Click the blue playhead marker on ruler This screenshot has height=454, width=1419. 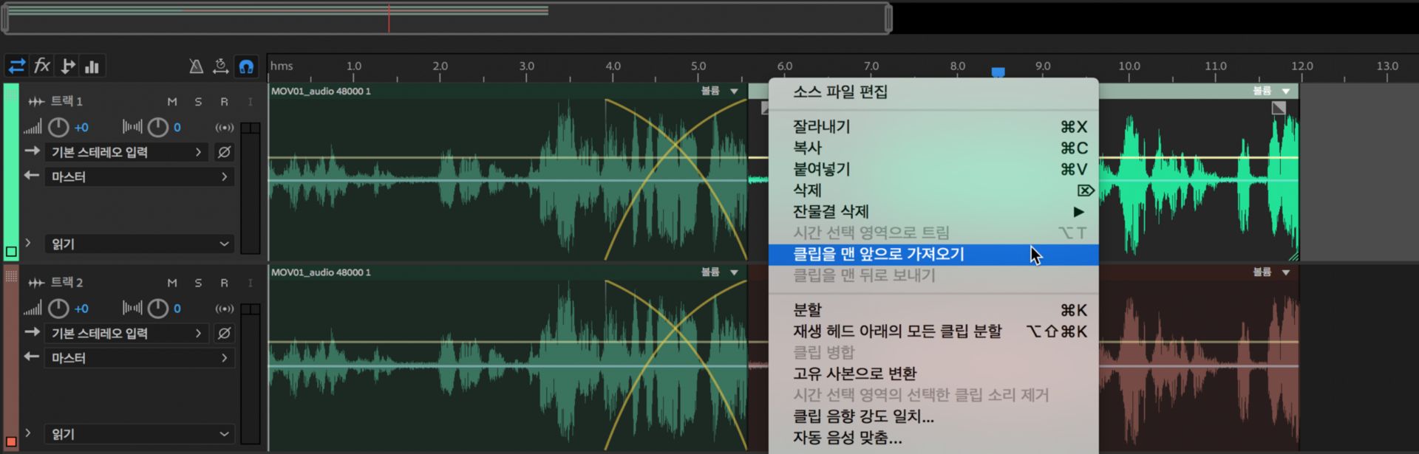tap(998, 72)
